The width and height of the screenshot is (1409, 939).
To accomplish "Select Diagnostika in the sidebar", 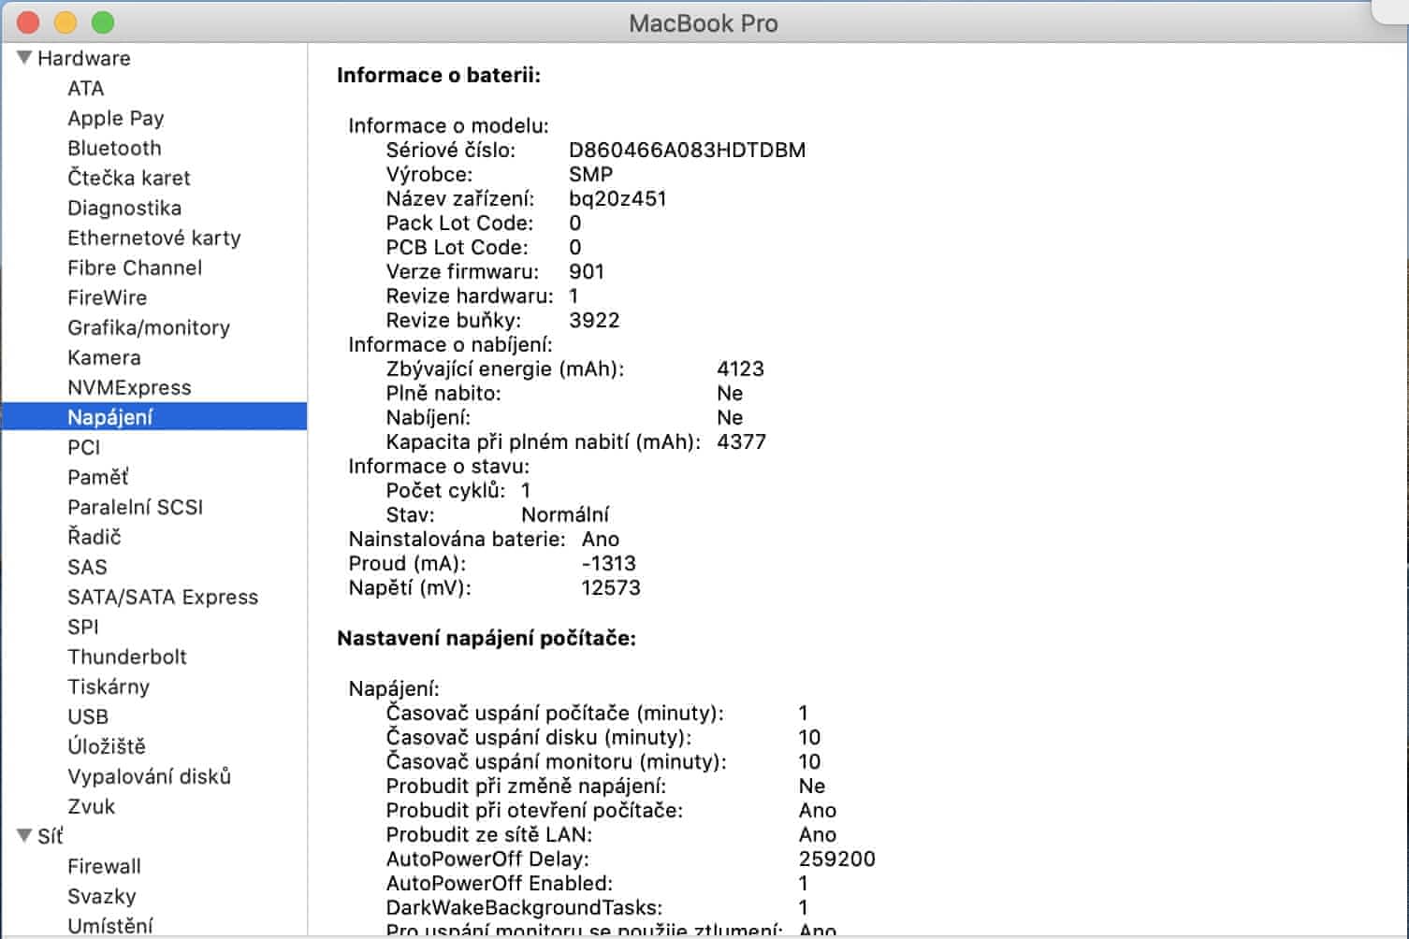I will click(124, 208).
